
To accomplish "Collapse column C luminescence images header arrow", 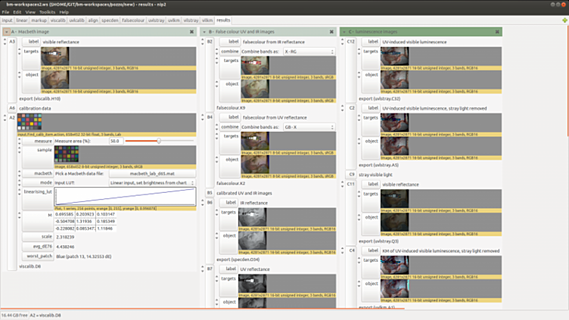I will pyautogui.click(x=344, y=32).
